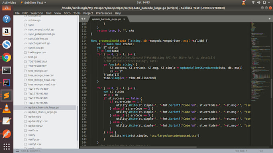Open the Selection menu

[x=37, y=13]
